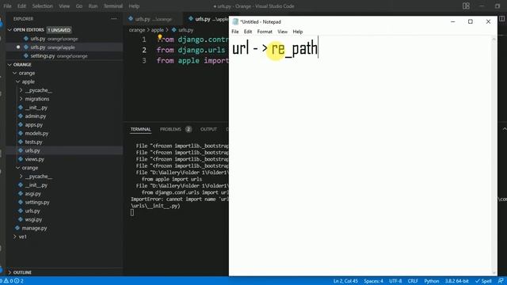Click breadcrumb item apple

(x=158, y=30)
